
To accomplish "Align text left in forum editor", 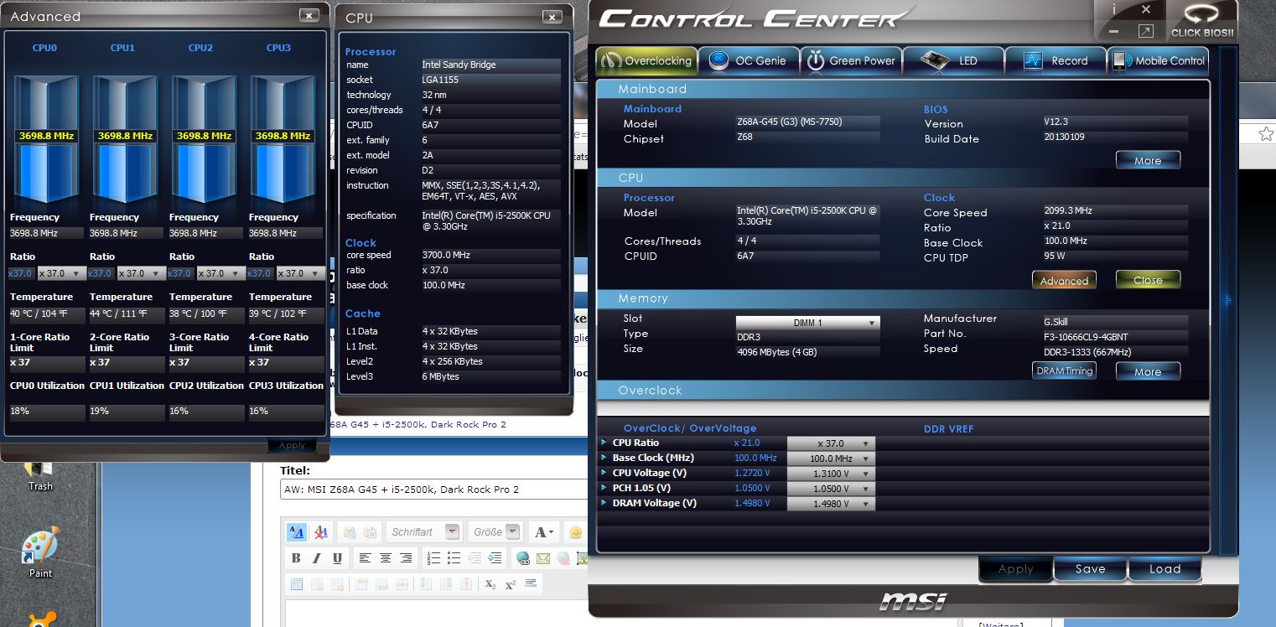I will point(365,557).
